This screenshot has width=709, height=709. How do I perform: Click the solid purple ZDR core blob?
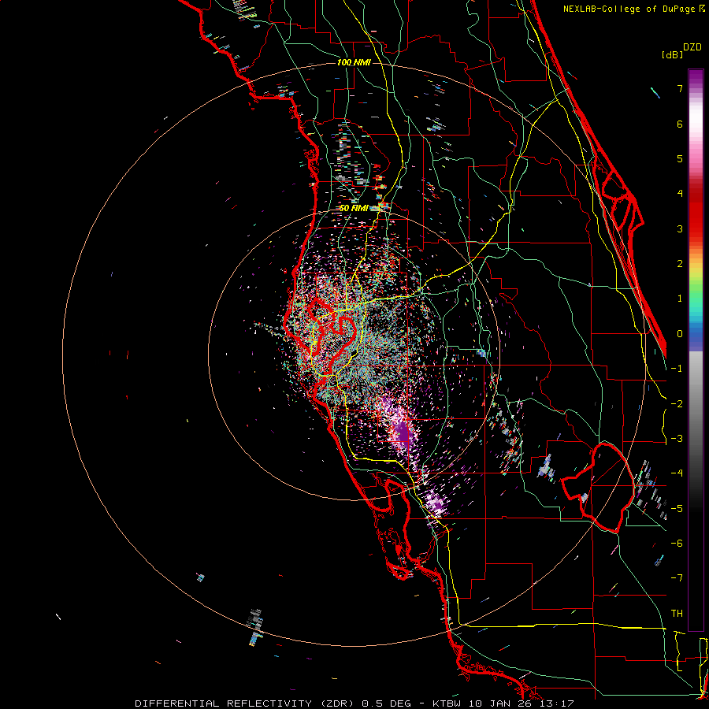tap(403, 434)
